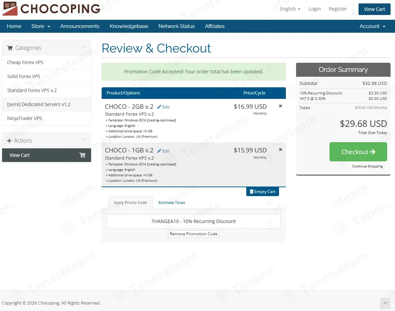Click View Cart in the Actions sidebar
The height and width of the screenshot is (311, 395).
click(x=47, y=155)
